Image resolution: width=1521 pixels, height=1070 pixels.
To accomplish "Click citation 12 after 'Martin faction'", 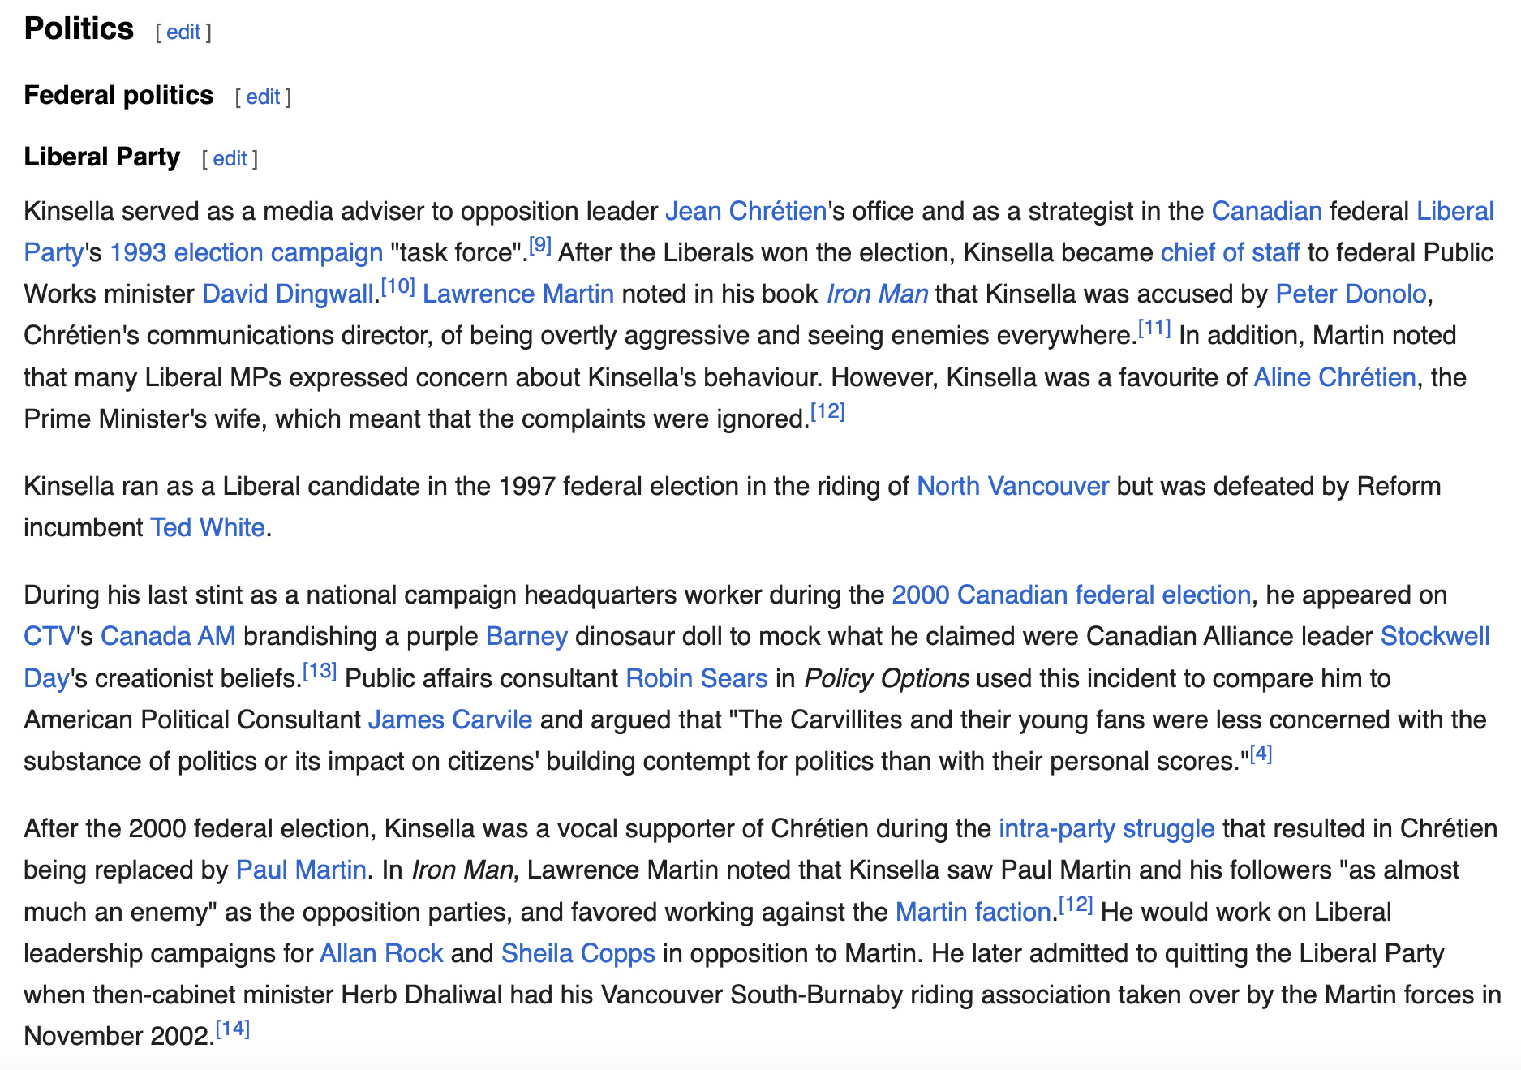I will [1076, 905].
